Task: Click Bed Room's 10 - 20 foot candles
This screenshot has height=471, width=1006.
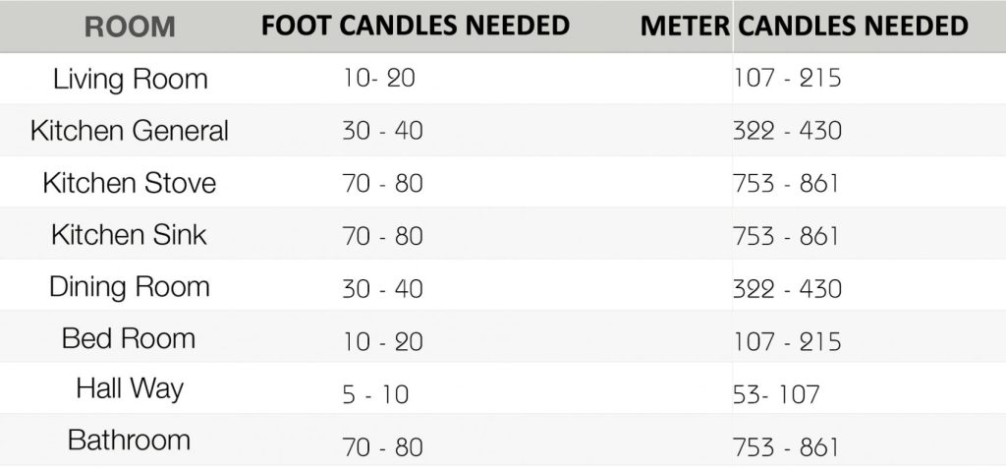Action: tap(382, 342)
